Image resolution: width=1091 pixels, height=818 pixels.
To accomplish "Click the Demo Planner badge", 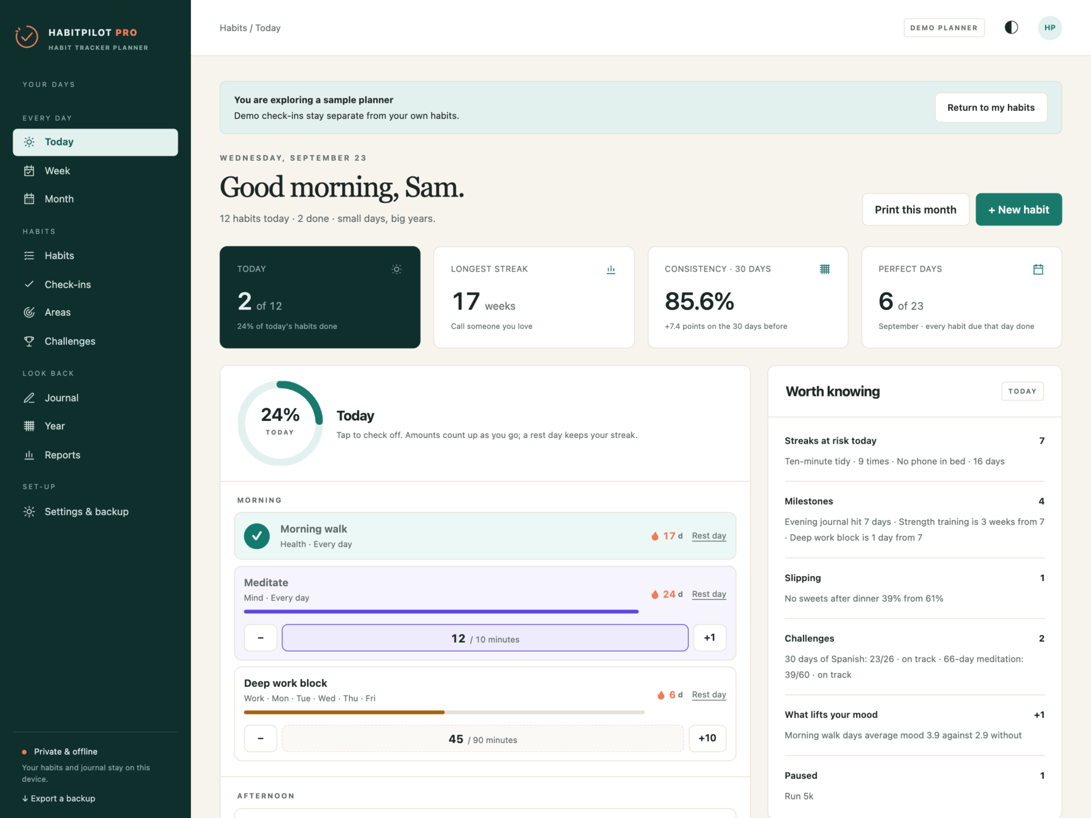I will (944, 28).
